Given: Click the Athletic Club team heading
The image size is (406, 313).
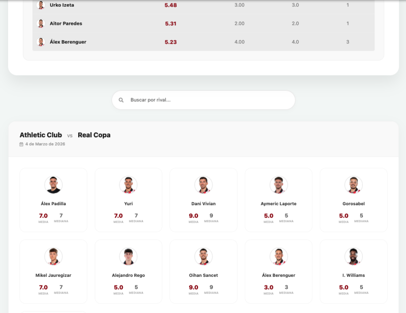Looking at the screenshot, I should tap(41, 135).
